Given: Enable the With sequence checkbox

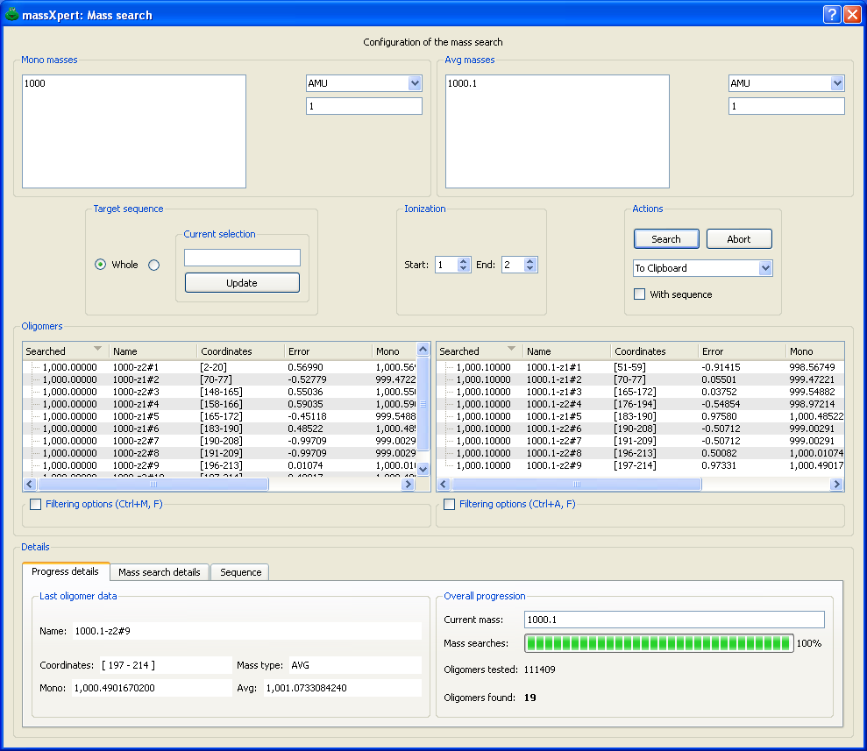Looking at the screenshot, I should click(639, 294).
